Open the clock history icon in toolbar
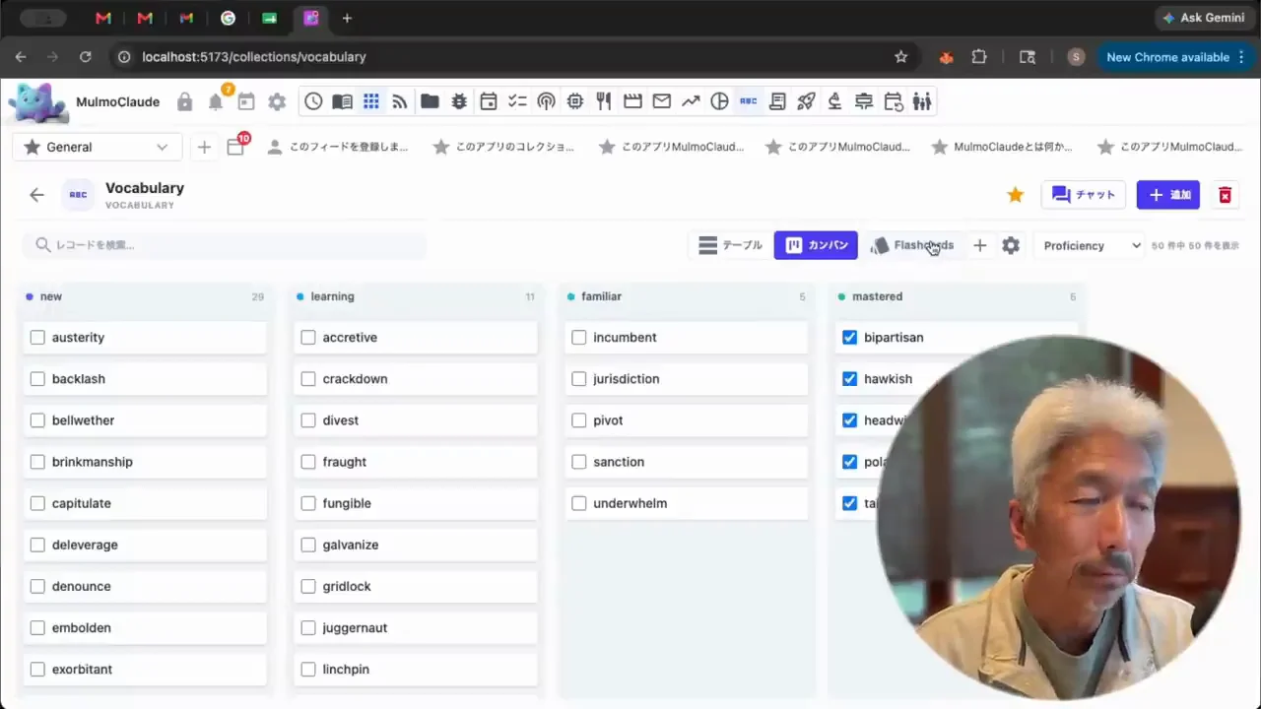 coord(313,101)
